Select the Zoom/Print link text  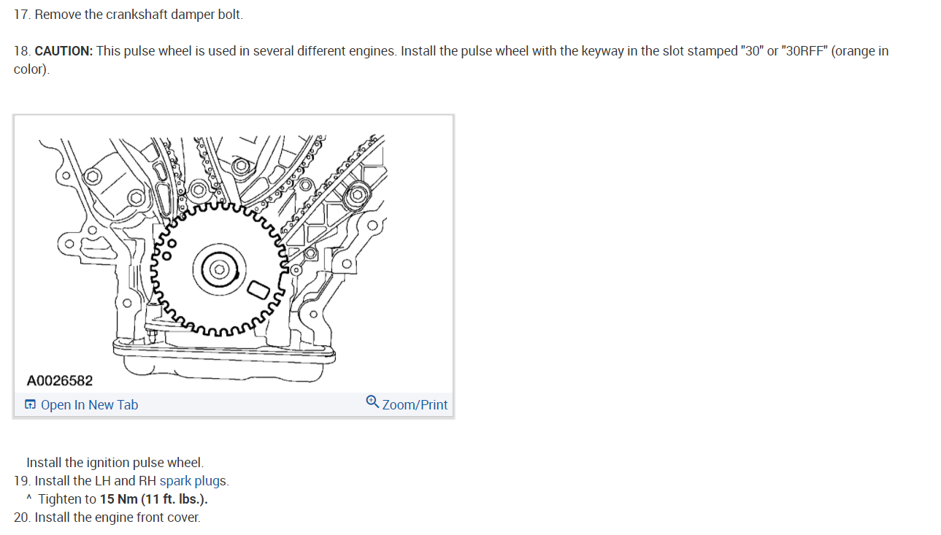[415, 405]
